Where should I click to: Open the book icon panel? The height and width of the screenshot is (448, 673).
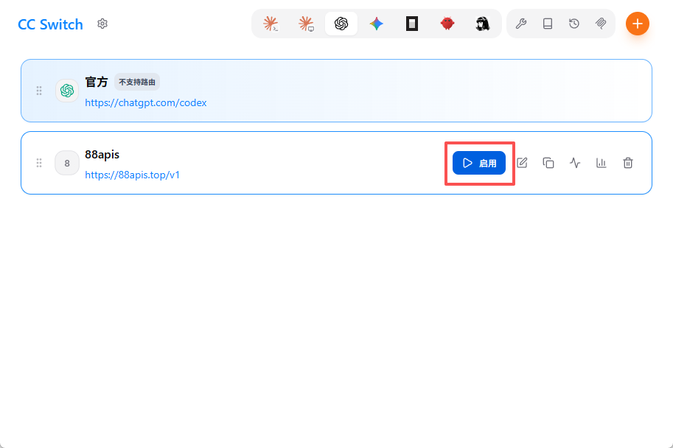coord(548,24)
